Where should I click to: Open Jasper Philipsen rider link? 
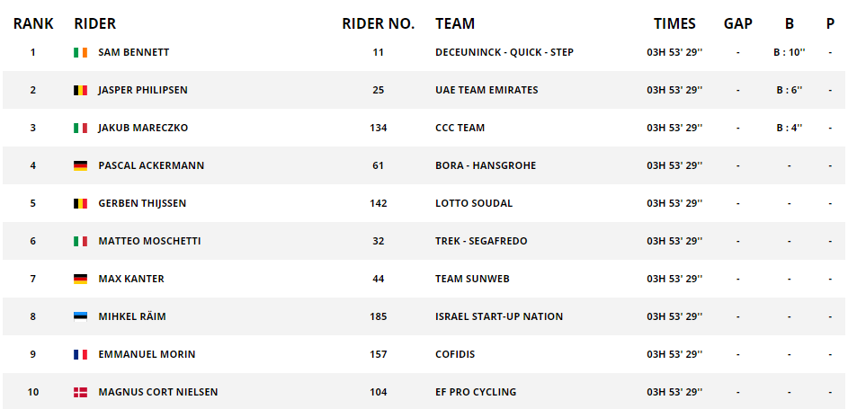(143, 90)
